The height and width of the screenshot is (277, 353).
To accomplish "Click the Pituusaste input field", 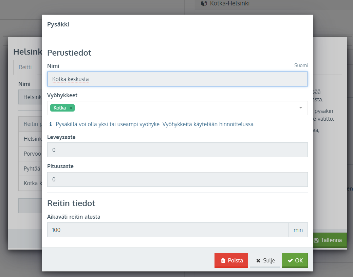I will pyautogui.click(x=177, y=179).
